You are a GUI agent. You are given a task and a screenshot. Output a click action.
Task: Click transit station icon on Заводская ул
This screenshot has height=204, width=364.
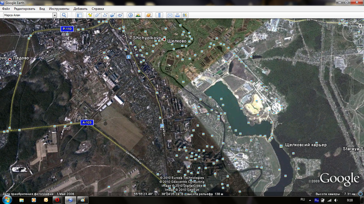tap(162, 126)
